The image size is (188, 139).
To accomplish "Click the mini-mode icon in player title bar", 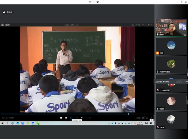I will coord(133,25).
